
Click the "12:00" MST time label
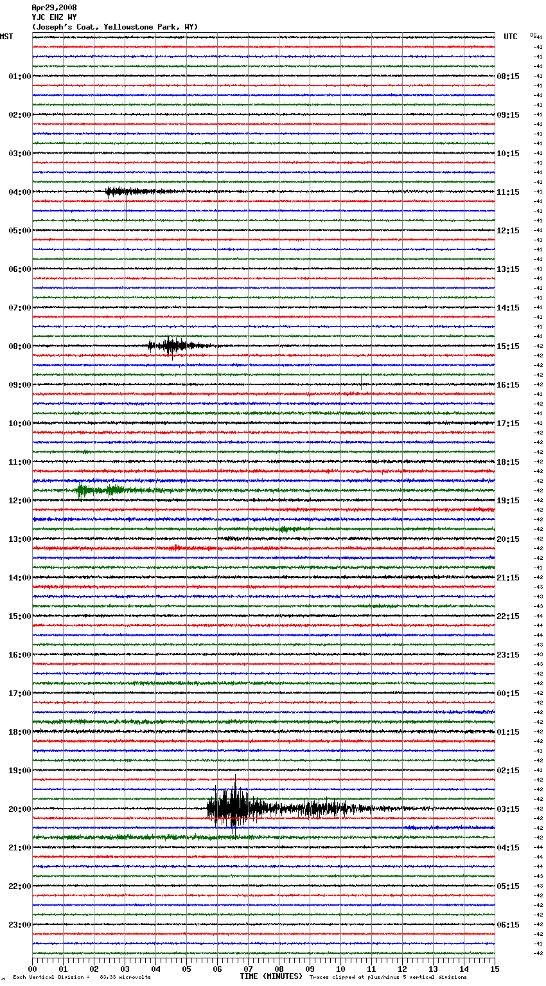(19, 501)
